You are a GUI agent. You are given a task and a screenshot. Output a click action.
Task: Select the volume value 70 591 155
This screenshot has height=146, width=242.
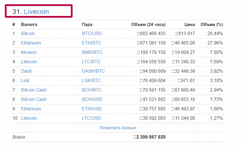pyautogui.click(x=153, y=90)
